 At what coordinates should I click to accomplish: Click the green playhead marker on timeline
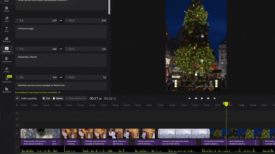click(226, 104)
